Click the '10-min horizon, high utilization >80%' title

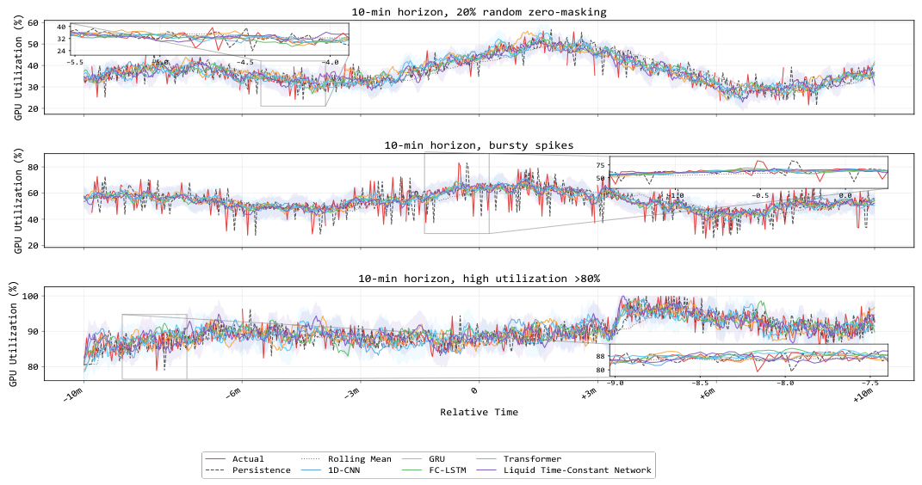point(480,279)
